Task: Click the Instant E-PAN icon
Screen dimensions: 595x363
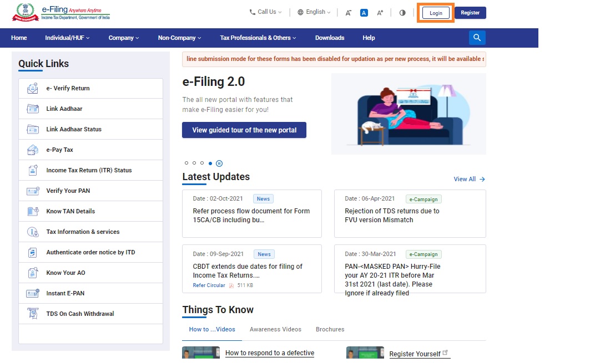Action: 33,293
